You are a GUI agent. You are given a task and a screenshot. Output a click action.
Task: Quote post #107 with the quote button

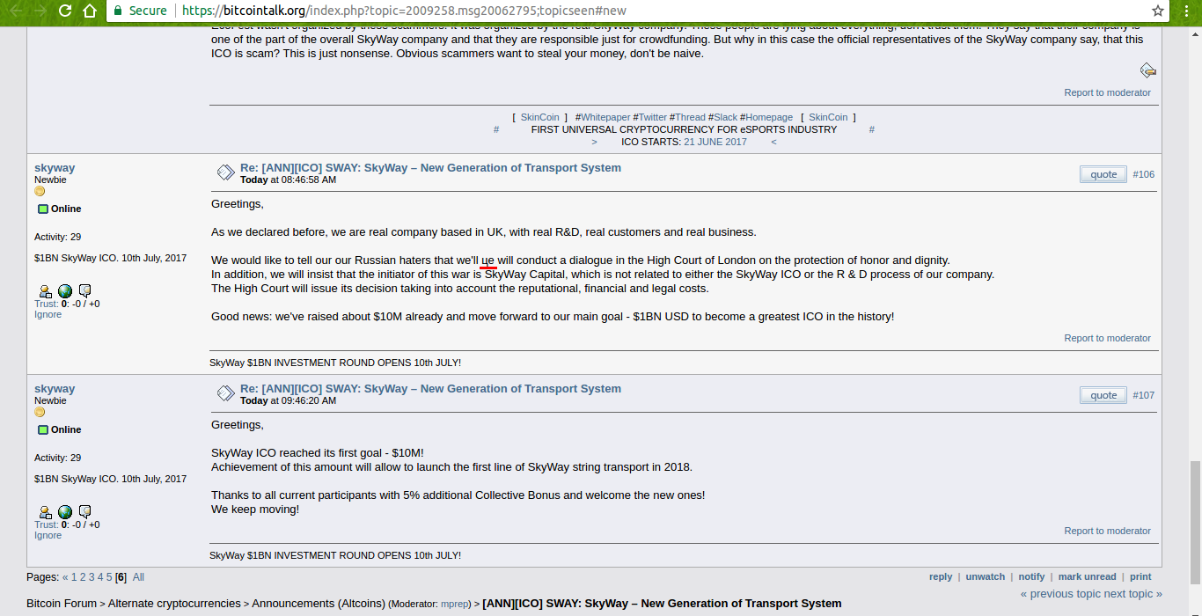click(1103, 395)
